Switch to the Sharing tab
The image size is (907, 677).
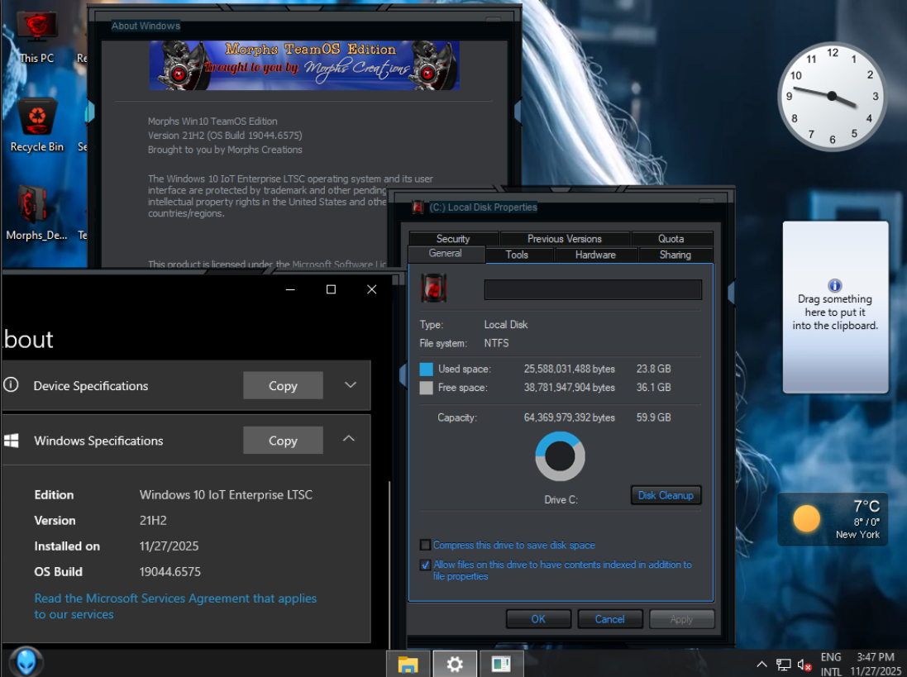675,255
